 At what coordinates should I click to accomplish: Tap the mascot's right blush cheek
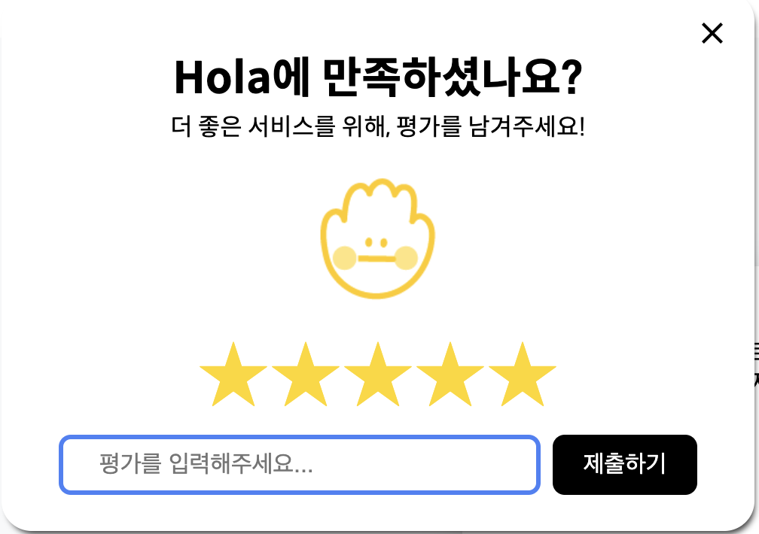click(406, 258)
